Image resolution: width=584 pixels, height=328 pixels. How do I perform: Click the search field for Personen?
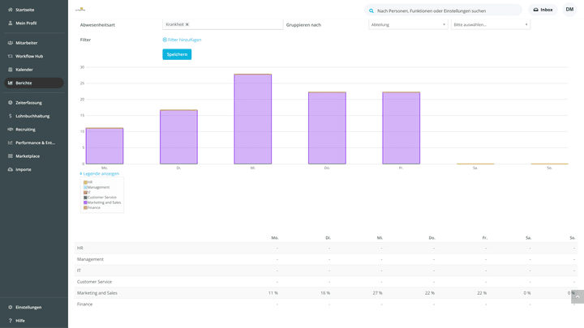coord(443,11)
